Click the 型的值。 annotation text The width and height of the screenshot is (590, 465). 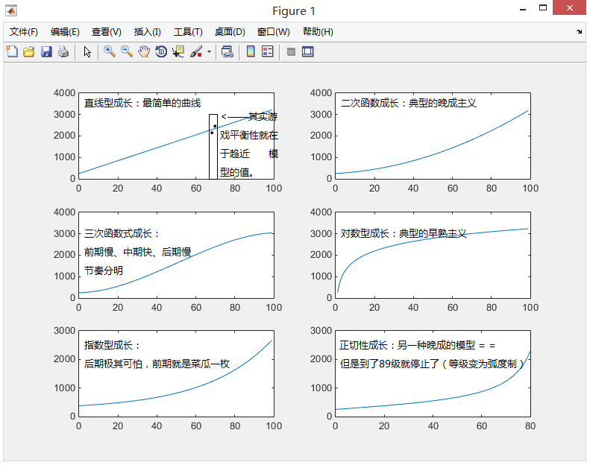pos(237,173)
